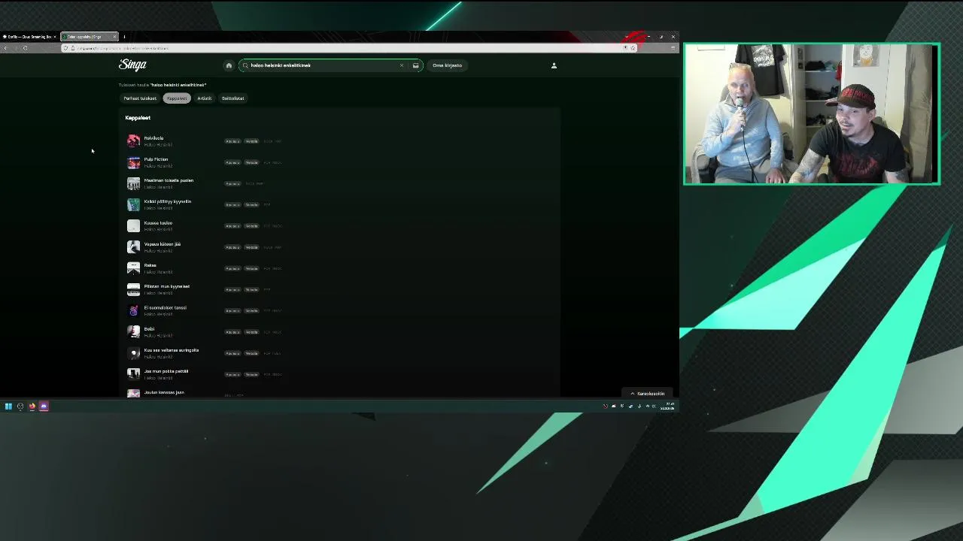The width and height of the screenshot is (963, 541).
Task: Click Raivilucia album cover thumbnail
Action: 133,141
